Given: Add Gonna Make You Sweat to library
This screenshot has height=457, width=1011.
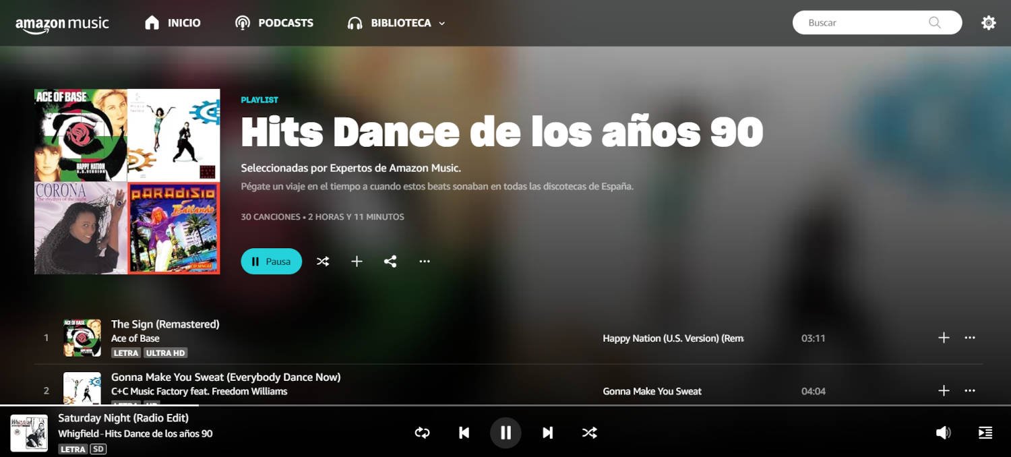Looking at the screenshot, I should [x=944, y=391].
